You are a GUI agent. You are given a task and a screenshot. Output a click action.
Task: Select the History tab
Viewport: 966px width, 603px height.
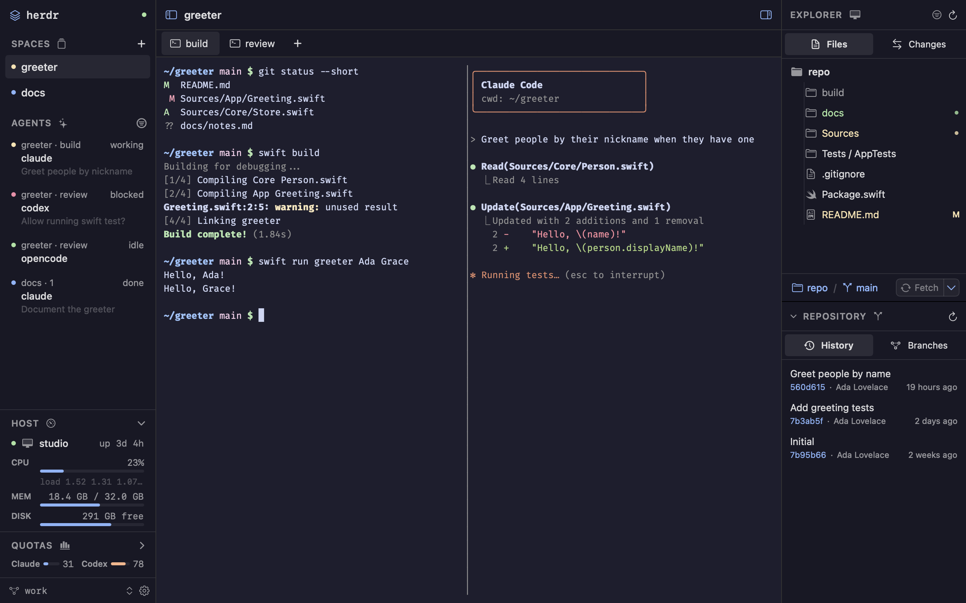coord(829,345)
